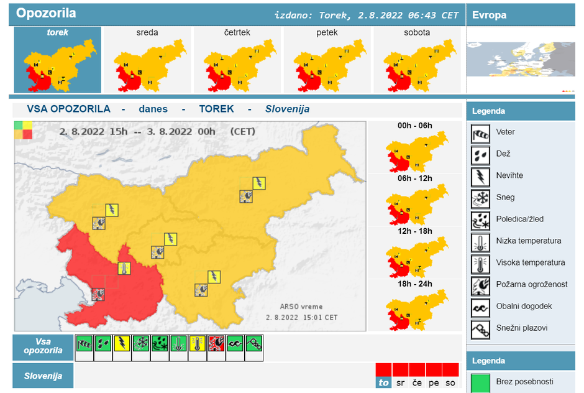The height and width of the screenshot is (393, 584).
Task: Click the red square above 'sr' day
Action: pyautogui.click(x=400, y=369)
